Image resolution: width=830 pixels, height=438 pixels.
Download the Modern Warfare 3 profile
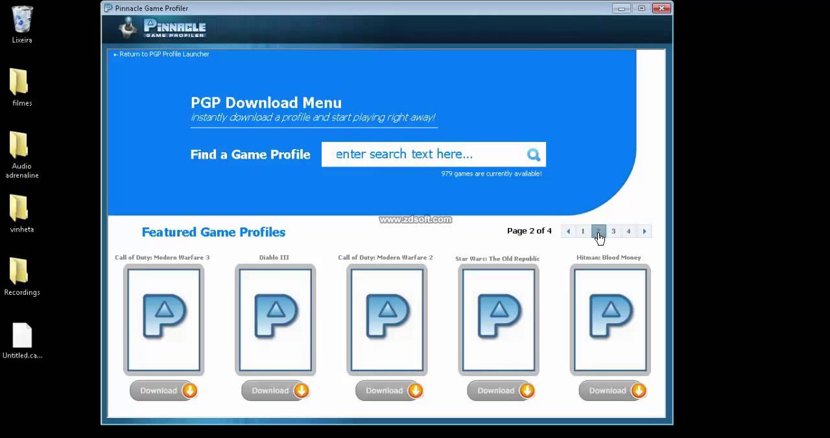tap(164, 391)
